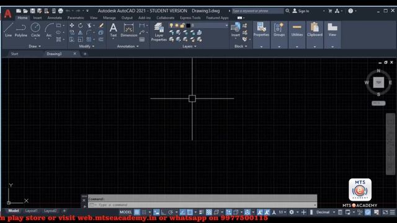
Task: Expand the Annotation panel
Action: click(128, 46)
